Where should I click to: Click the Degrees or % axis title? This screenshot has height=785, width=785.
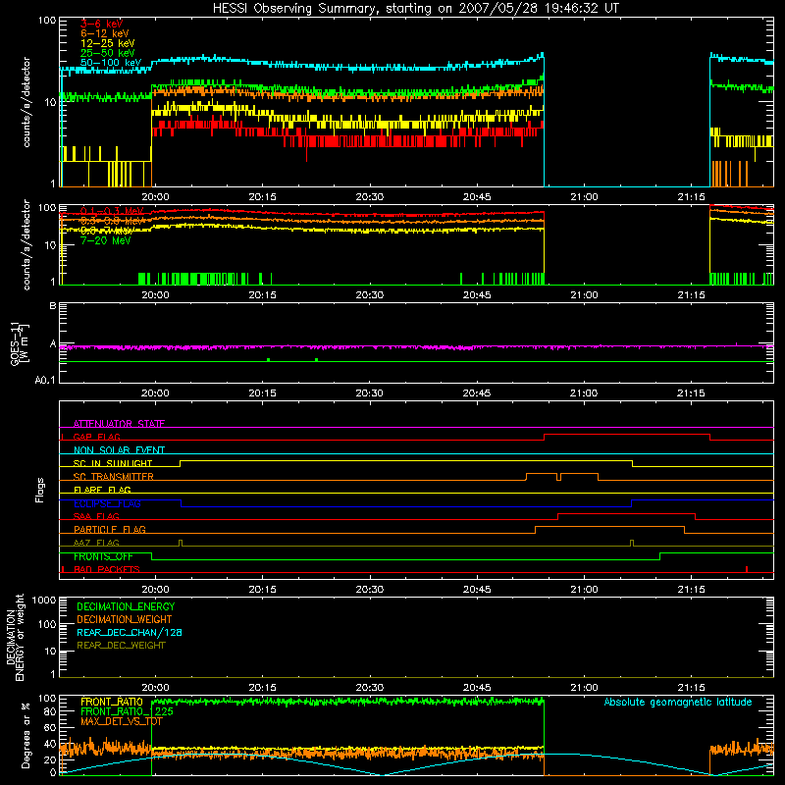pos(26,735)
